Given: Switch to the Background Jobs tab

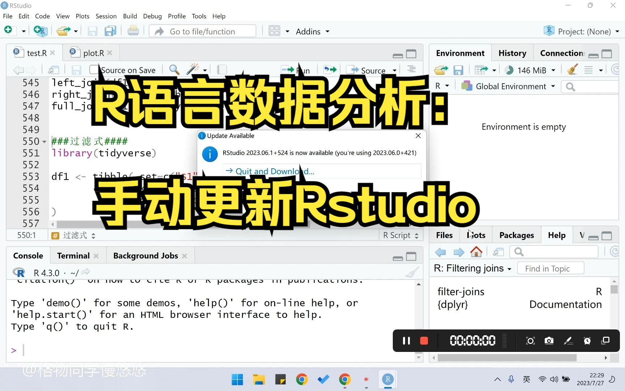Looking at the screenshot, I should tap(145, 256).
